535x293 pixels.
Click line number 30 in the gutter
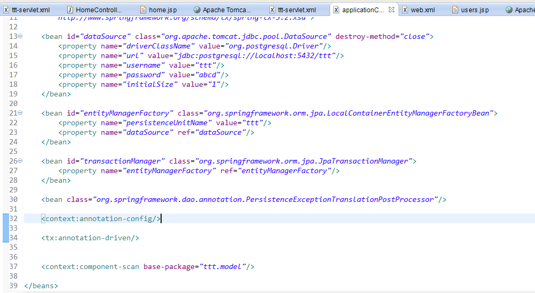[13, 199]
